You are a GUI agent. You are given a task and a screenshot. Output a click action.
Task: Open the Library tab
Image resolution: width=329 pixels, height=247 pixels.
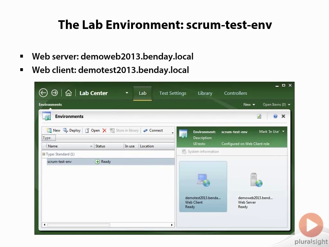tap(205, 93)
